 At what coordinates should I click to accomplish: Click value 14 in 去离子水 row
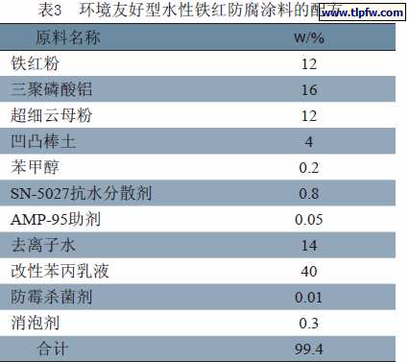[309, 246]
